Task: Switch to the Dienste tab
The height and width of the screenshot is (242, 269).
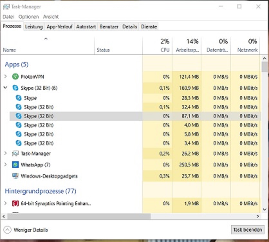Action: point(149,27)
